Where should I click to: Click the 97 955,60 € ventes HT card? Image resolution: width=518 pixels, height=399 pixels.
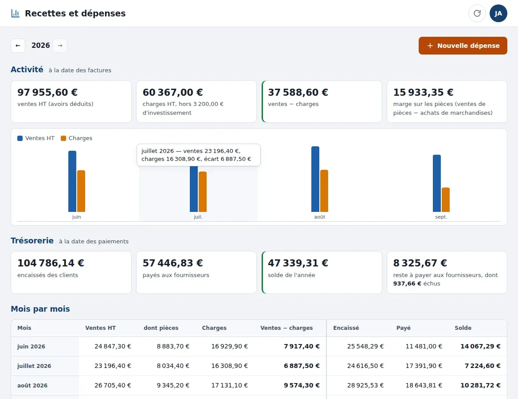[71, 102]
